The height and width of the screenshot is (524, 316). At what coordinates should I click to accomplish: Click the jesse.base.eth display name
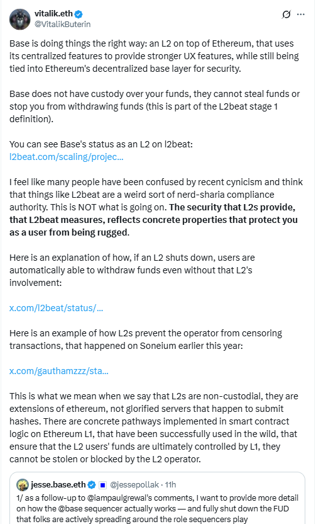58,484
